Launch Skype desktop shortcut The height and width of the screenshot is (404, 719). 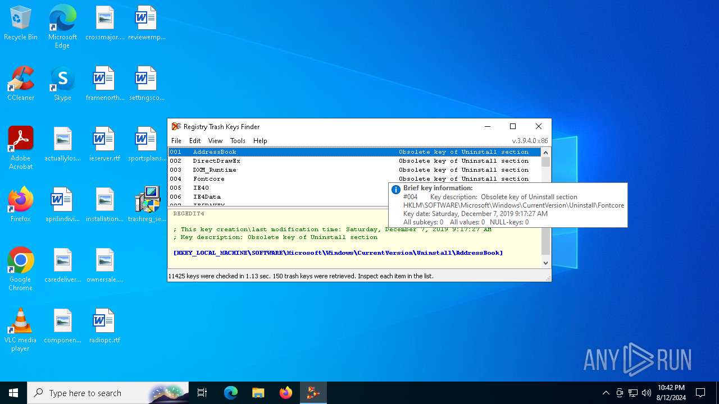click(62, 84)
